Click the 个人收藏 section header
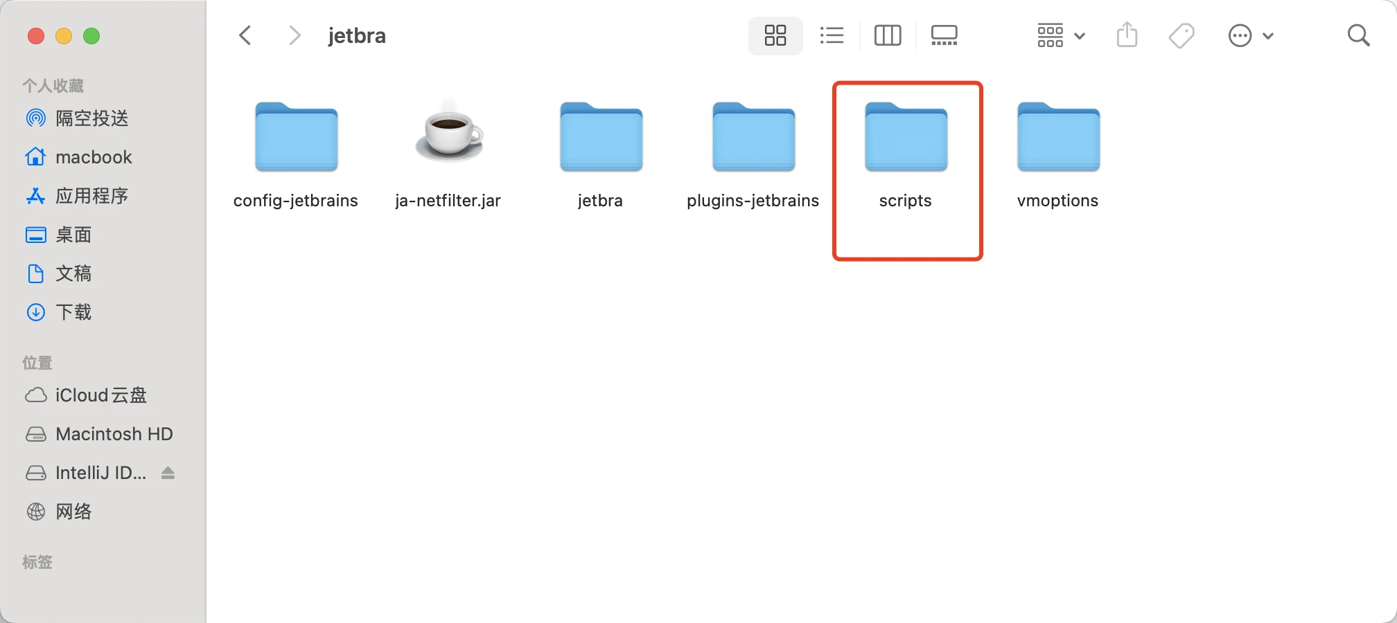This screenshot has width=1397, height=623. point(53,86)
